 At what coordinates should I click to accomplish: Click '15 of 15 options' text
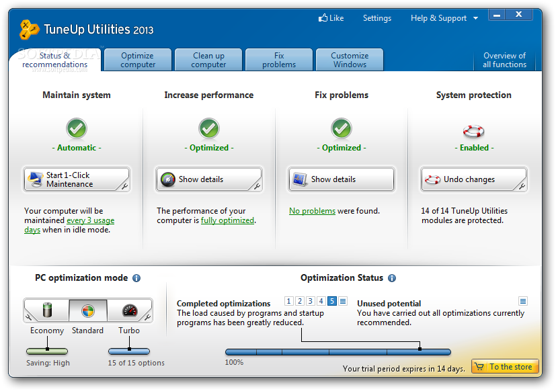[x=136, y=363]
